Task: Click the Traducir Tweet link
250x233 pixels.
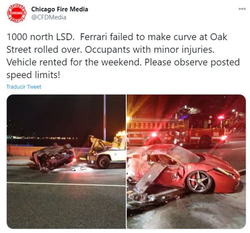Action: (24, 87)
